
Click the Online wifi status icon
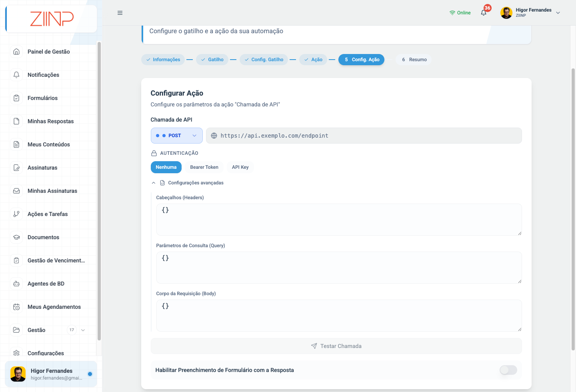click(452, 13)
